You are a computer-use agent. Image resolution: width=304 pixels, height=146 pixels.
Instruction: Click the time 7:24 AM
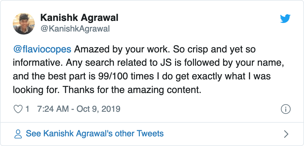point(53,109)
